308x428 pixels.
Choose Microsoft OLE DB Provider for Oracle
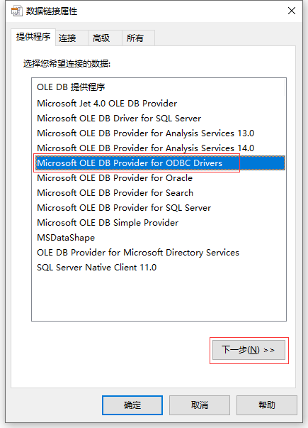tap(159, 178)
